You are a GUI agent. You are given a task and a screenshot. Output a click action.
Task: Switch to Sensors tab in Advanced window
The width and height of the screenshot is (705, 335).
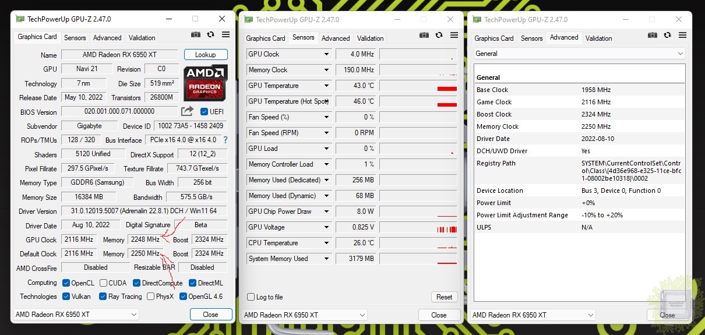click(x=531, y=38)
